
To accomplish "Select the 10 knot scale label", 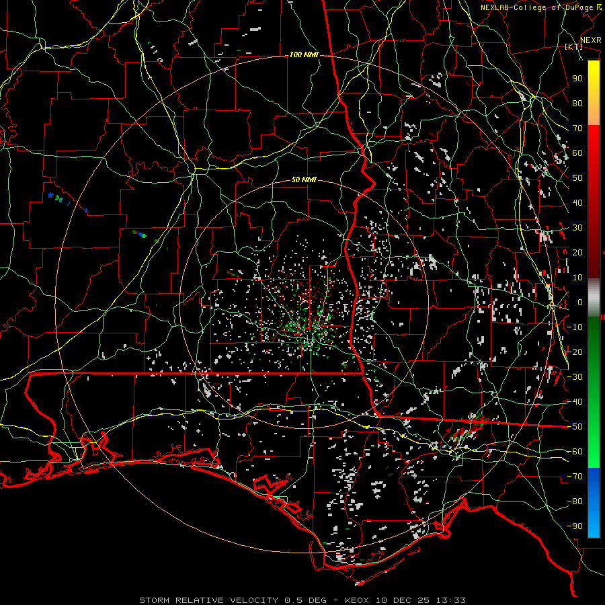I will click(577, 278).
